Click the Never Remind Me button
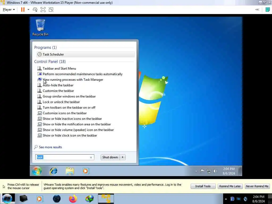The width and height of the screenshot is (272, 204). 257,186
